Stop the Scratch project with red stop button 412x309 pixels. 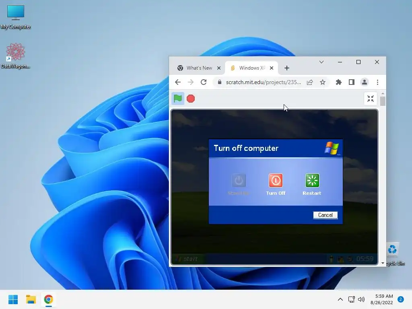191,99
